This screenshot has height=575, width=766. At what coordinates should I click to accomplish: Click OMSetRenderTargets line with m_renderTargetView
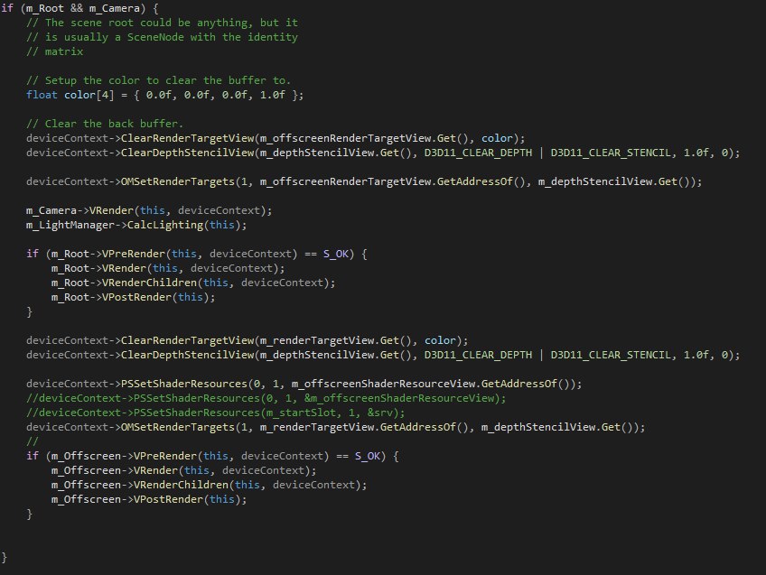pos(336,427)
